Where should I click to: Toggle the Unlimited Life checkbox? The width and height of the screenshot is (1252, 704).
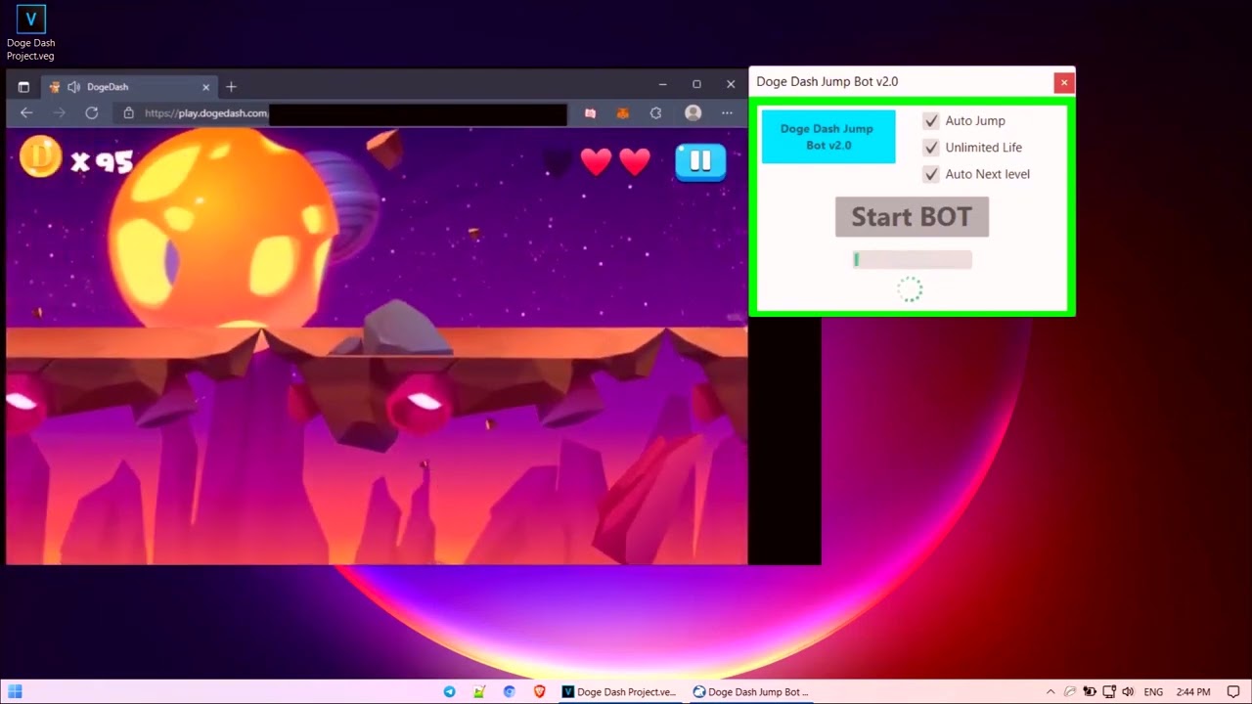(931, 148)
